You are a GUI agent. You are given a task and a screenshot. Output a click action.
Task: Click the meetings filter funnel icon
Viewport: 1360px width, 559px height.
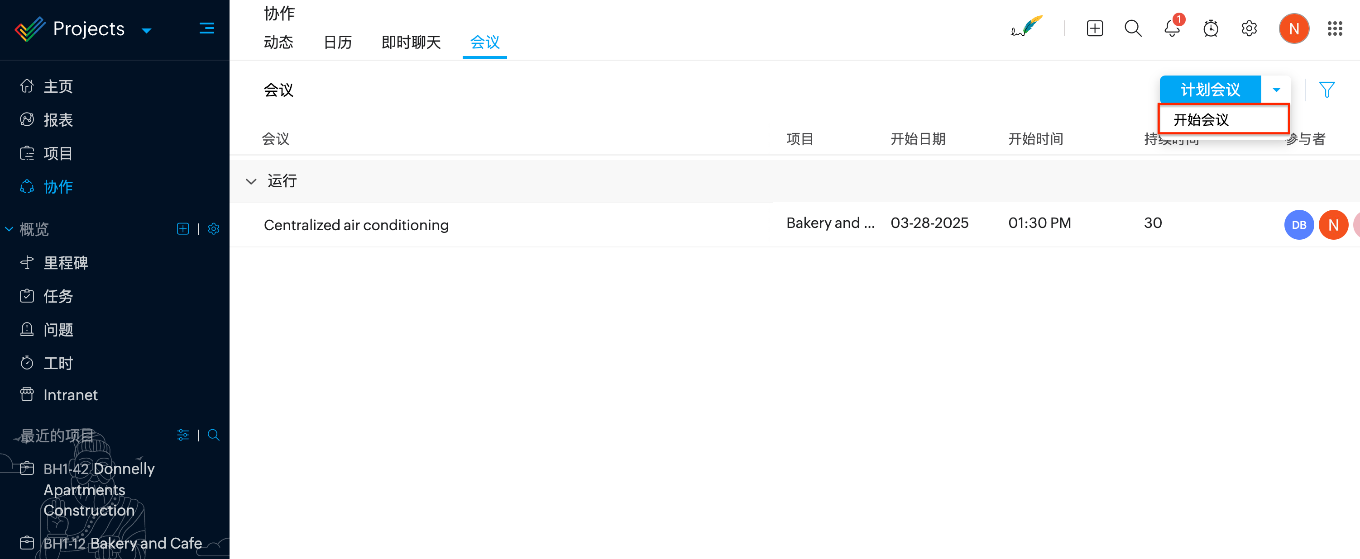[1326, 90]
